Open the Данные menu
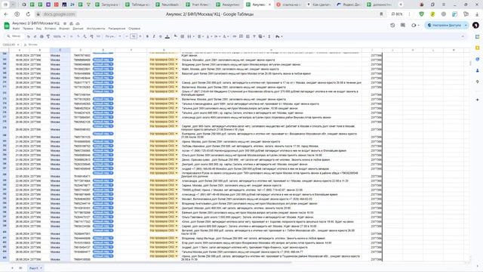This screenshot has height=272, width=483. [78, 29]
